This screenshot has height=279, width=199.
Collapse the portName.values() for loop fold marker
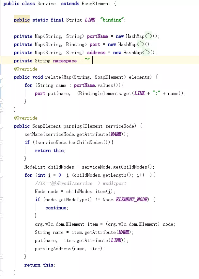click(2, 85)
